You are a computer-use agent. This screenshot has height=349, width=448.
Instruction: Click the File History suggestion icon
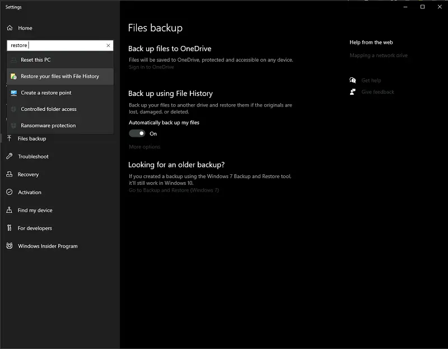click(x=13, y=76)
